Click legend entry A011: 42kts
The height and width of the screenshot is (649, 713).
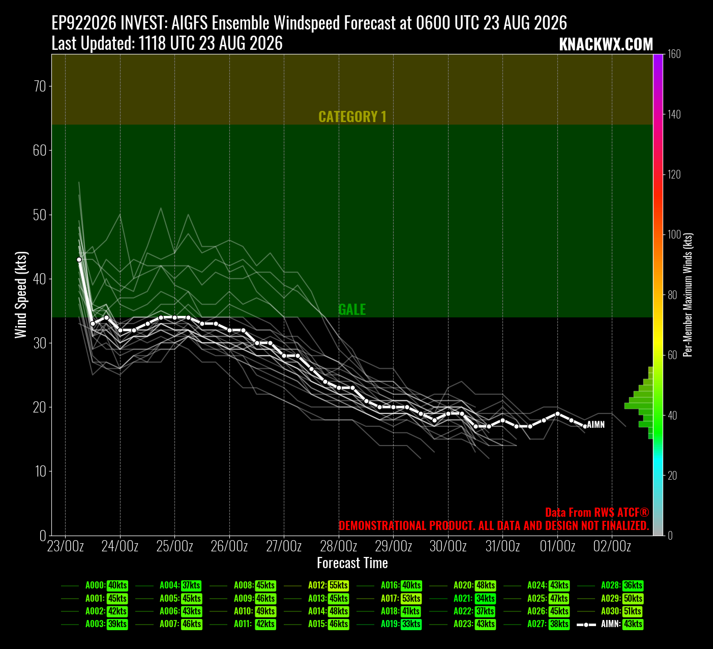pyautogui.click(x=243, y=624)
